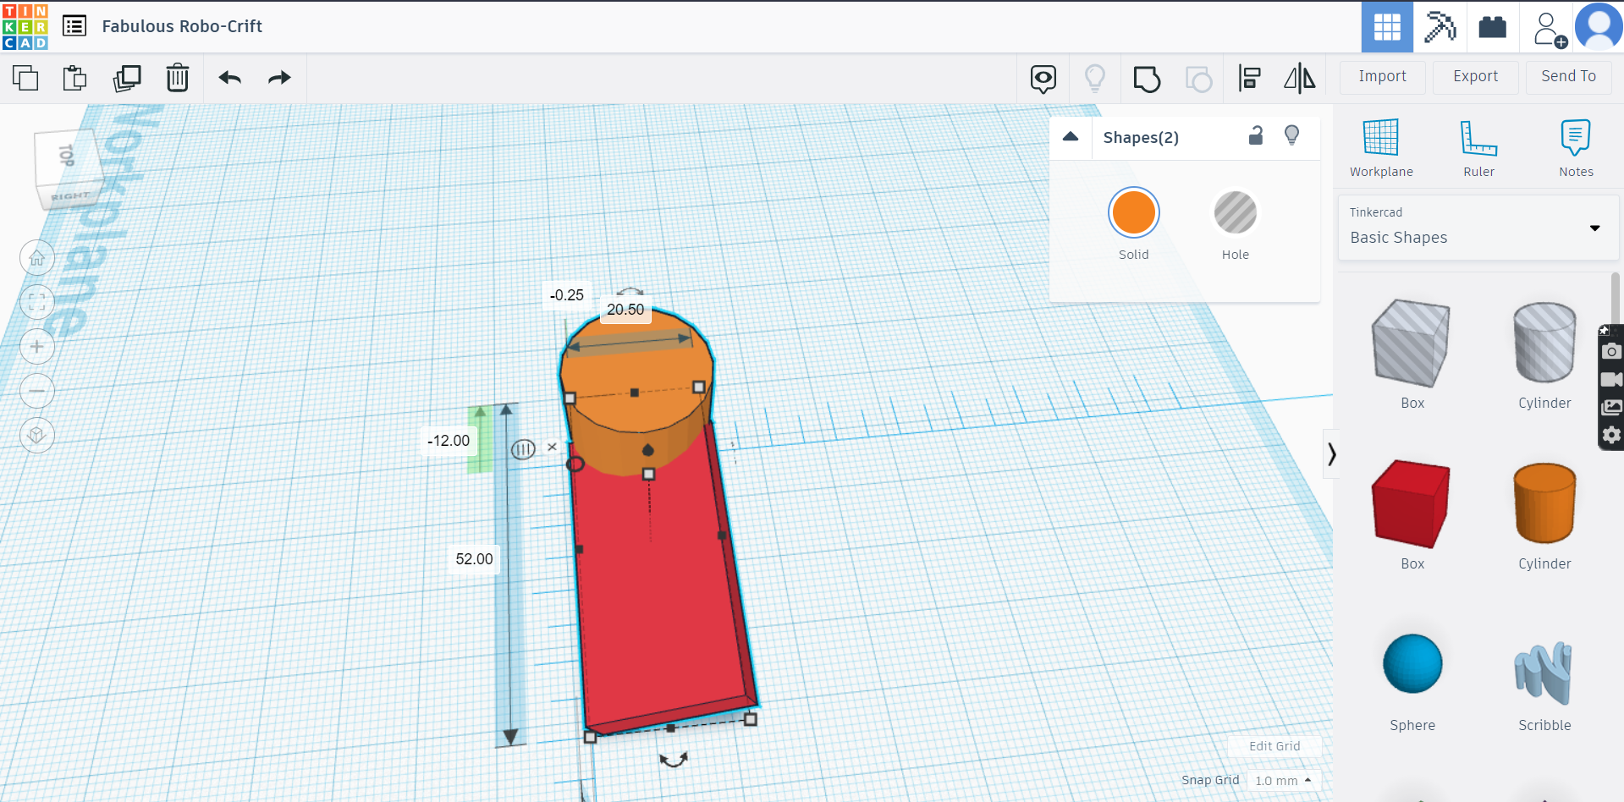Delete the selected shapes
The height and width of the screenshot is (802, 1624).
[x=178, y=77]
